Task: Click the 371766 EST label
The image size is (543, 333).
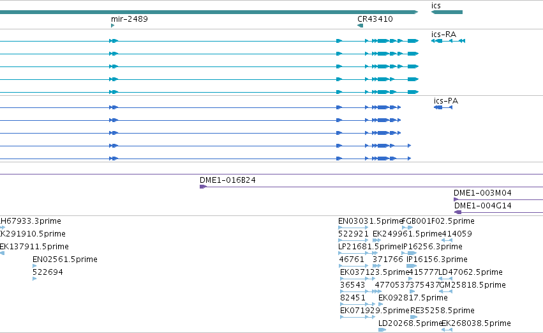Action: [388, 259]
